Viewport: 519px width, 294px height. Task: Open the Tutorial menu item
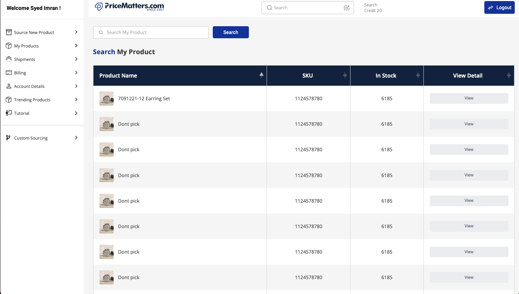(22, 113)
